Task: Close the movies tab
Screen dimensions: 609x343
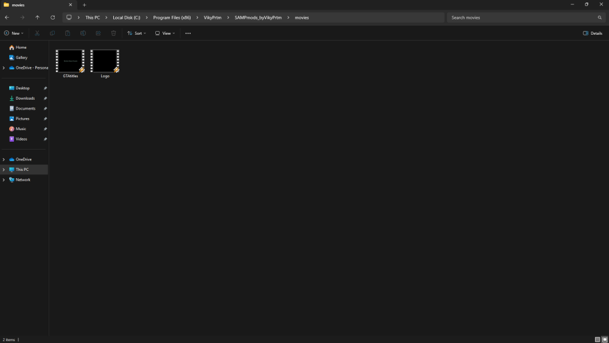Action: (x=70, y=5)
